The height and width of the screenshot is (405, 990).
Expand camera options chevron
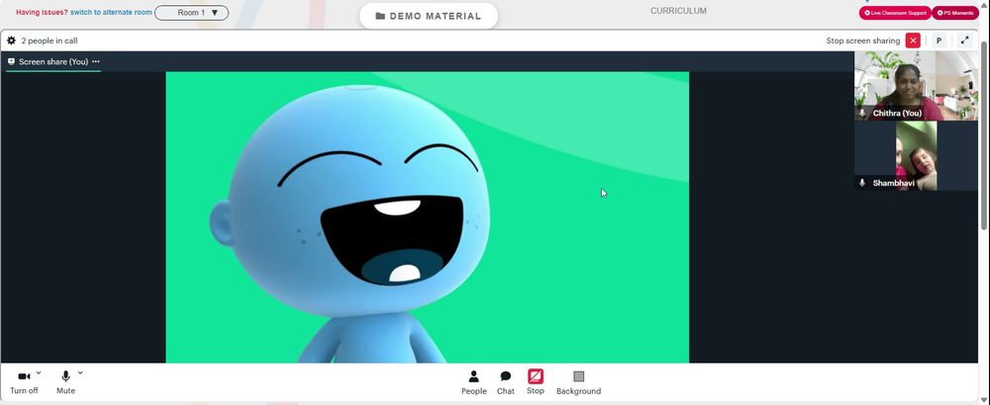tap(39, 372)
